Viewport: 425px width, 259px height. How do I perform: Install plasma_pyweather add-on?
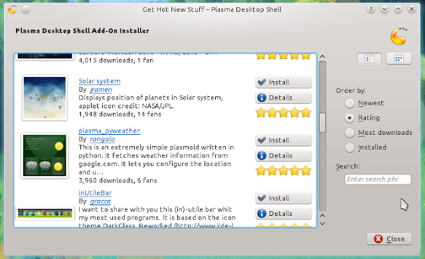coord(284,140)
